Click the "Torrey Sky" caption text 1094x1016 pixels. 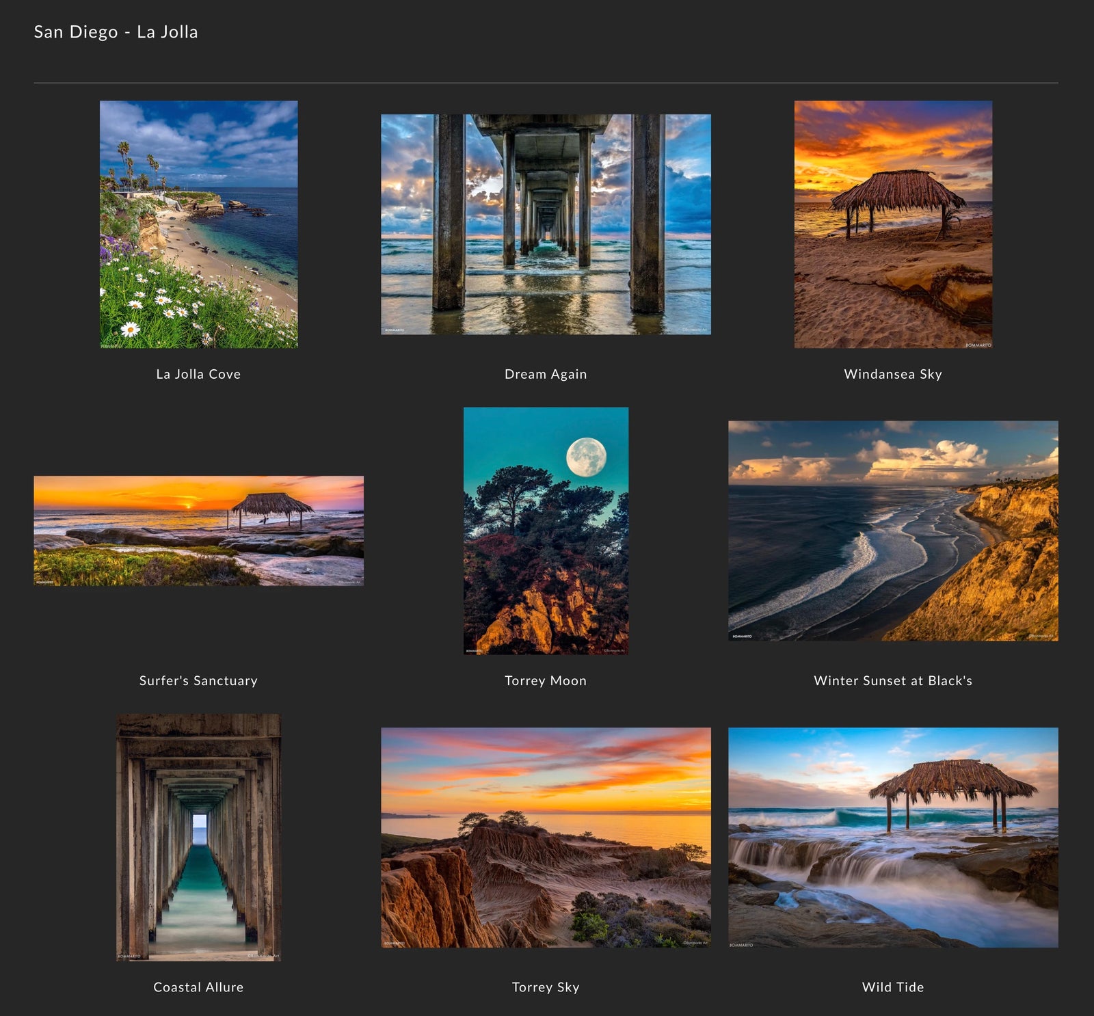[546, 987]
